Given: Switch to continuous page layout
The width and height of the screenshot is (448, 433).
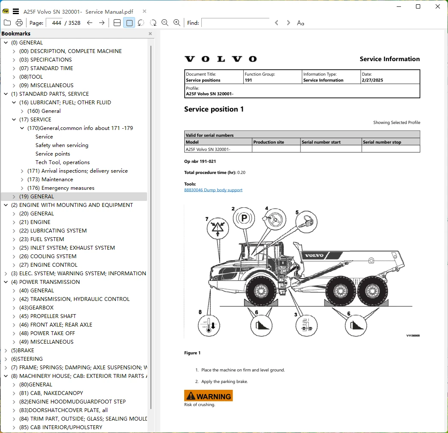Looking at the screenshot, I should point(117,23).
